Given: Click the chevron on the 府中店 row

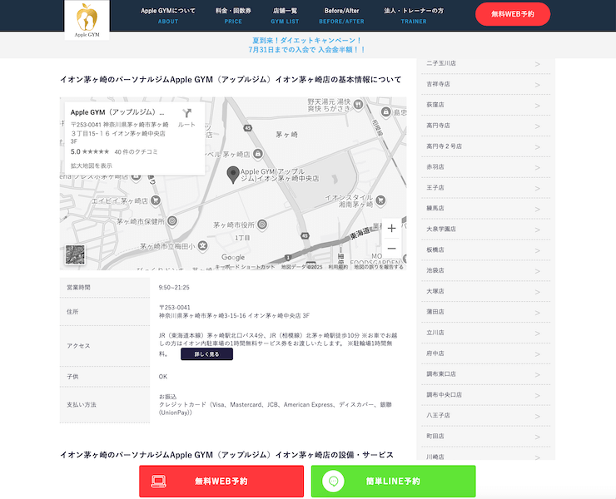Looking at the screenshot, I should (x=538, y=354).
